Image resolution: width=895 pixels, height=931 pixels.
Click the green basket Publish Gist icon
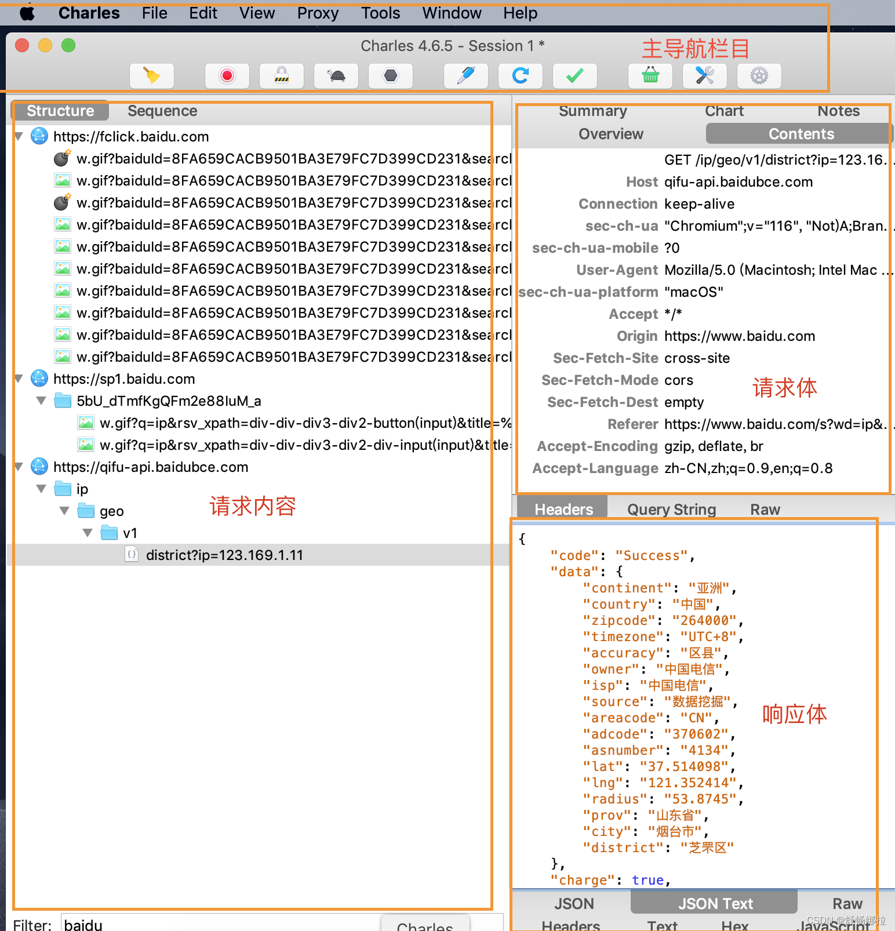[x=650, y=76]
